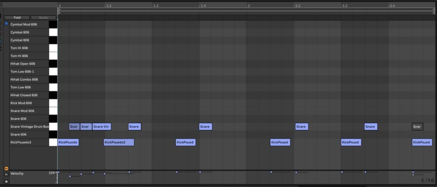Select the Snare Vintage Drum Box row label
This screenshot has width=437, height=187.
click(x=30, y=127)
